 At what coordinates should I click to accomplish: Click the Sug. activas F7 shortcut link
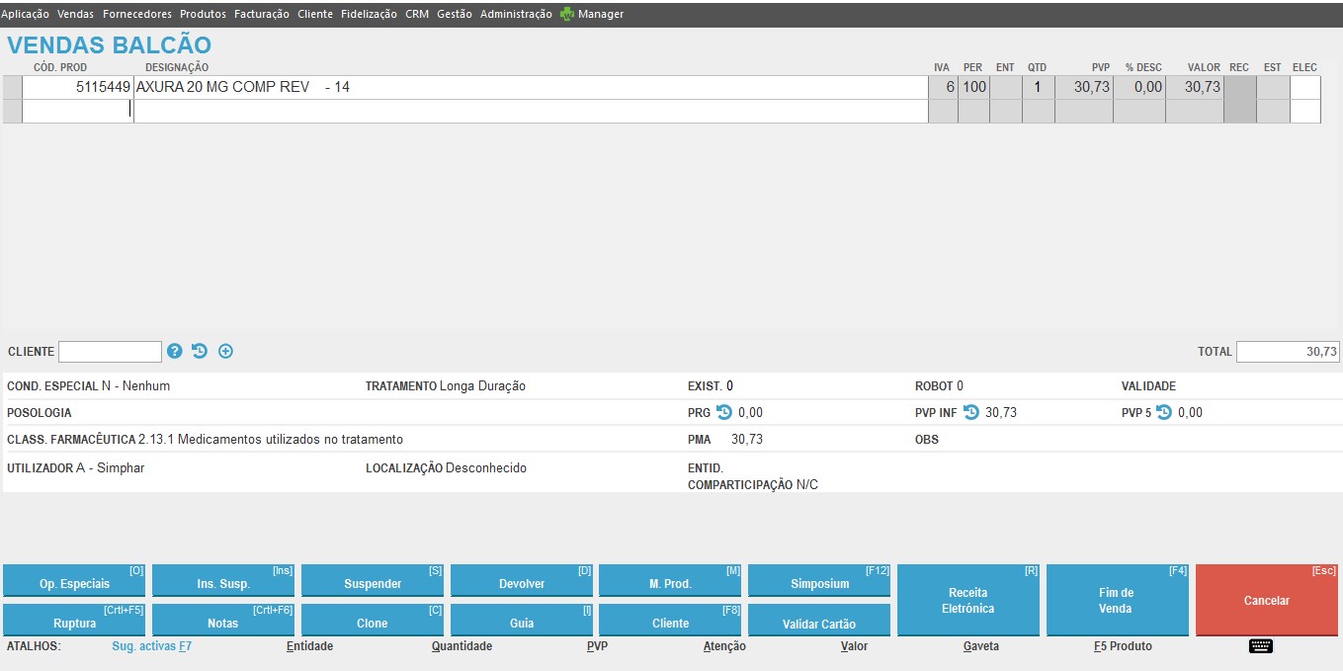tap(151, 646)
